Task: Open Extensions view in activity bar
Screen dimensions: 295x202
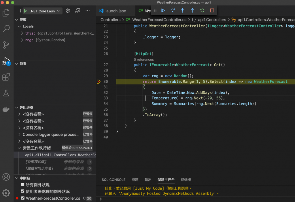Action: click(6, 77)
